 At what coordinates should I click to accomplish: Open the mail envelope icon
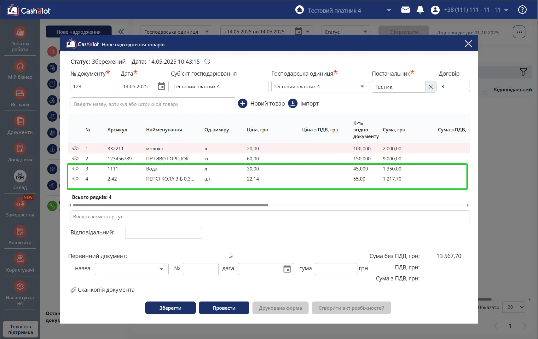(405, 10)
